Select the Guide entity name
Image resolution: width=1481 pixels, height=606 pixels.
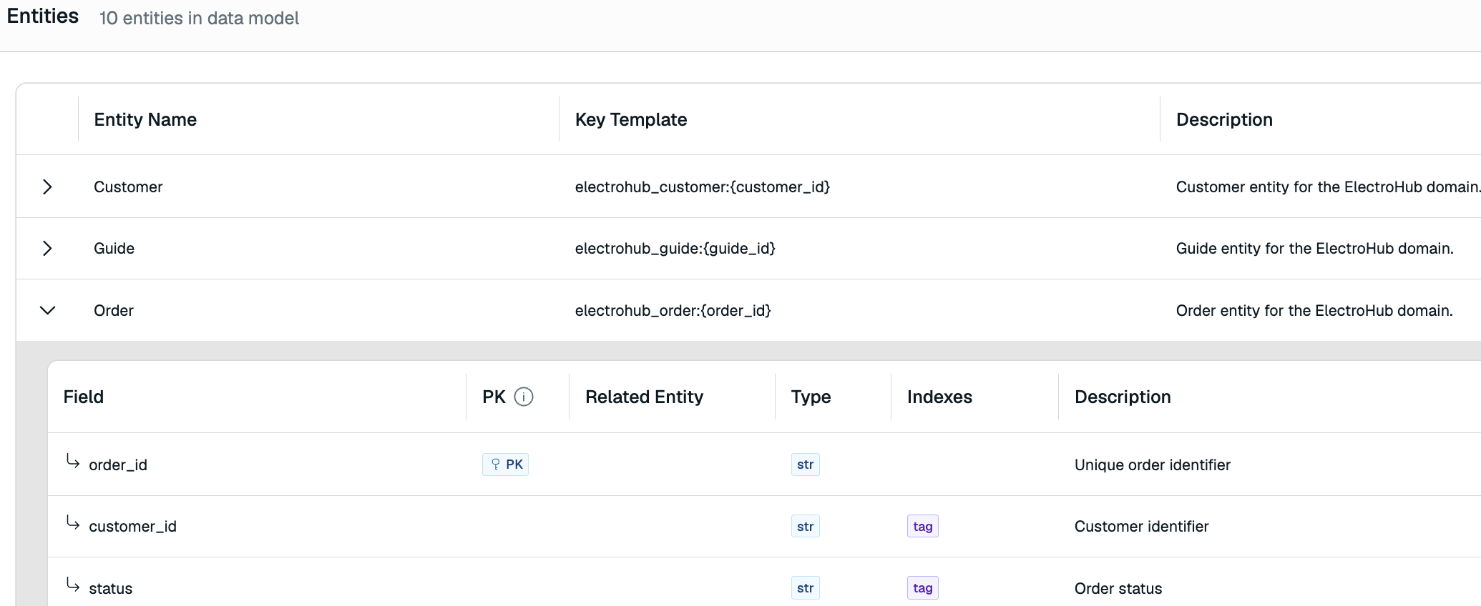pyautogui.click(x=114, y=248)
